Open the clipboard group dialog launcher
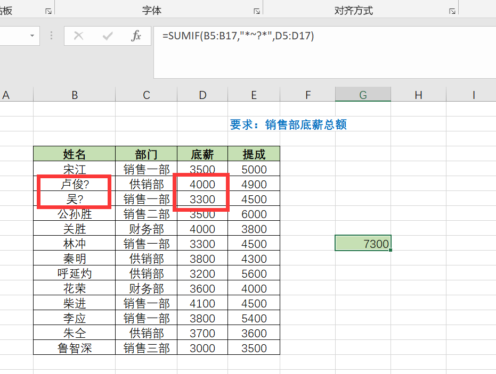 pos(48,11)
